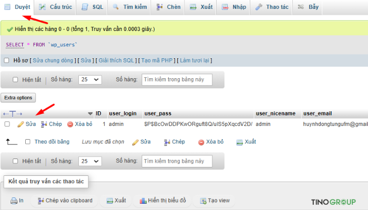
Task: Click Chép icon for selected items
Action: coord(167,142)
